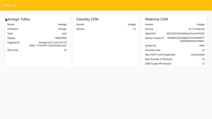The width and height of the screenshot is (212, 119).
Task: Click the System ID label
Action: pyautogui.click(x=151, y=45)
